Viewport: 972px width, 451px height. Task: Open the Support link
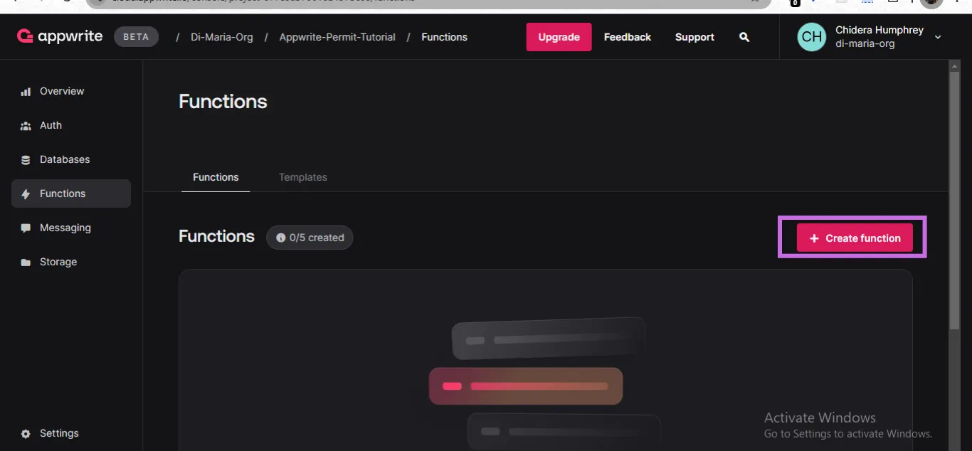[694, 37]
